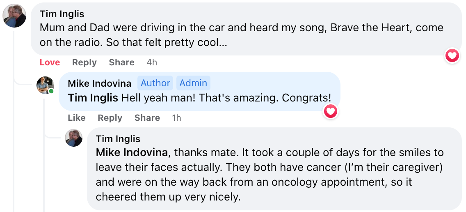This screenshot has width=466, height=212.
Task: Click the Mike Indovina mention in Tim's last reply
Action: (132, 152)
